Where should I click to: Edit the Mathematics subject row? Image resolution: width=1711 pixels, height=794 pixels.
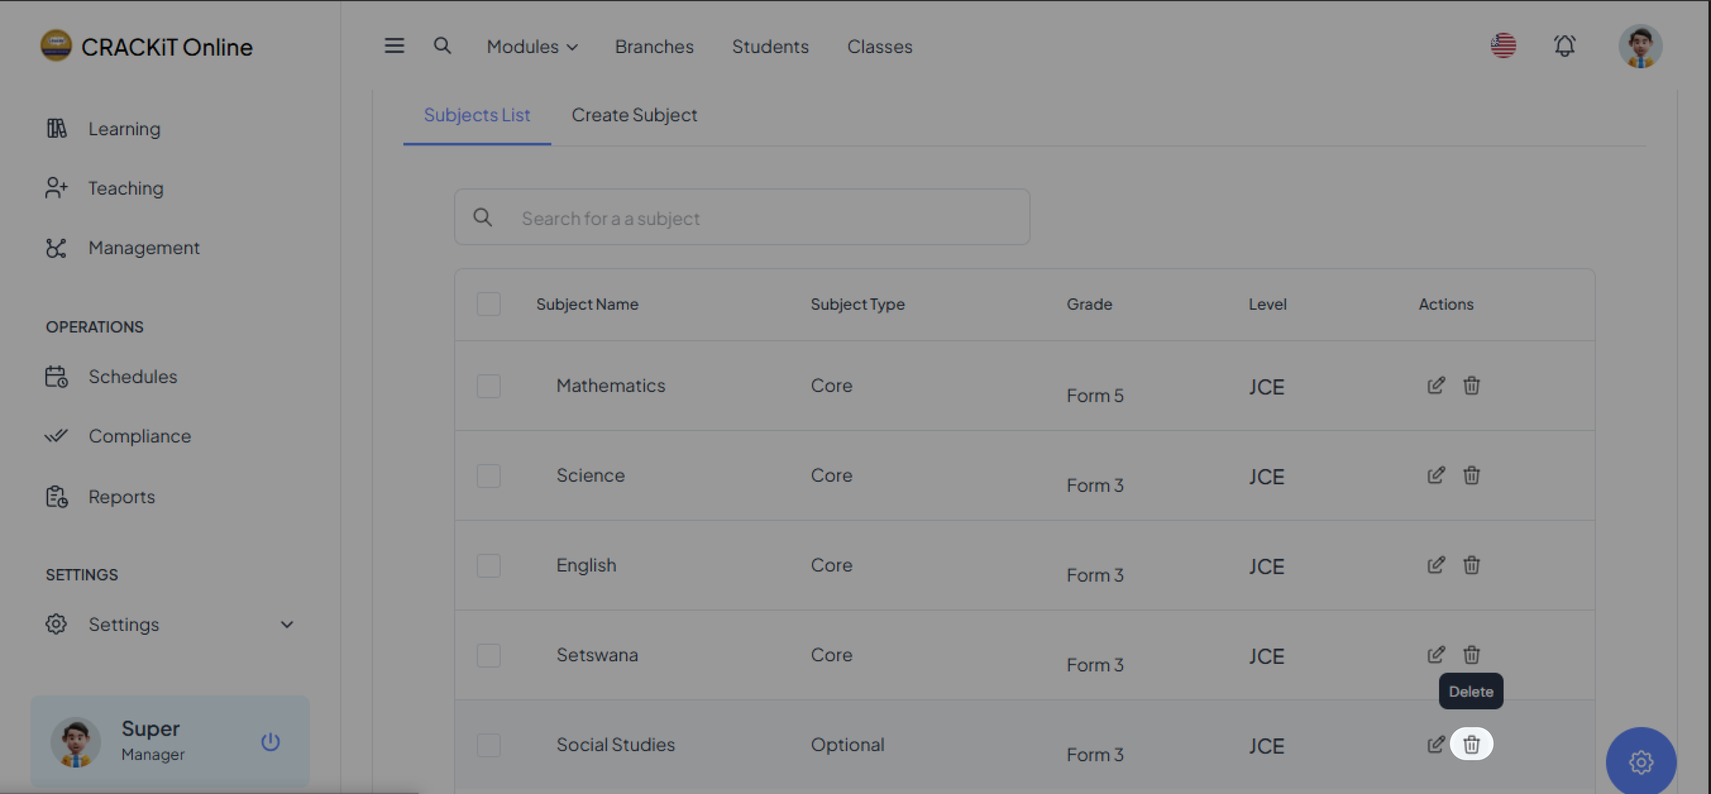[x=1435, y=385]
